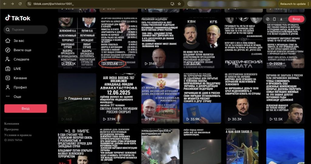Open the либо парад комет video
Image resolution: width=311 pixels, height=164 pixels.
point(202,146)
